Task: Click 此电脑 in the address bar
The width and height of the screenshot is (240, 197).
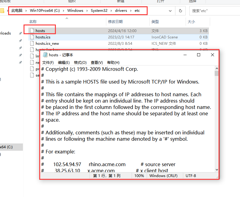Action: pyautogui.click(x=17, y=11)
